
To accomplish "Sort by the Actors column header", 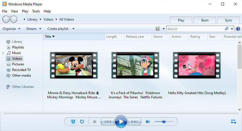I will 179,37.
